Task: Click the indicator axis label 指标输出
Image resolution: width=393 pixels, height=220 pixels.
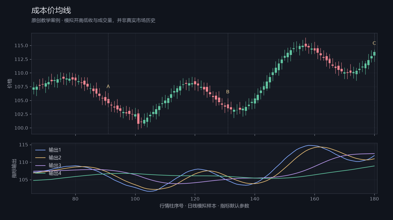Action: tap(14, 168)
